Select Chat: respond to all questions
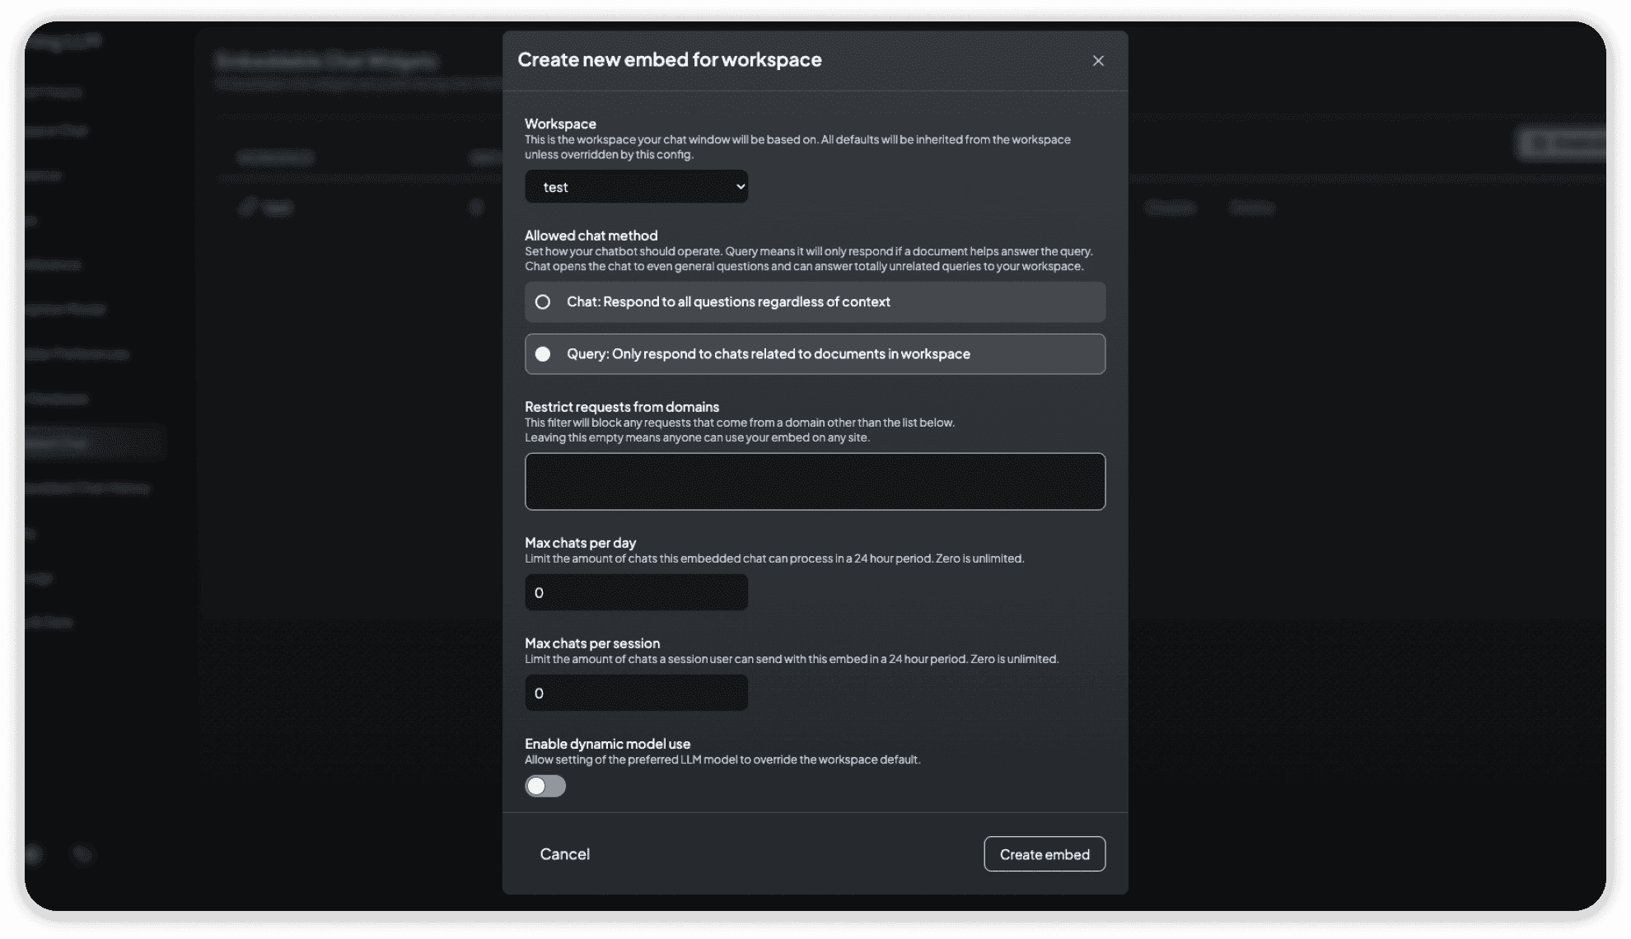The width and height of the screenshot is (1631, 939). [x=814, y=301]
